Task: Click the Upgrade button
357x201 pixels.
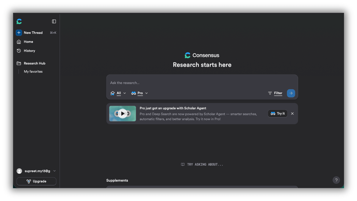Action: (36, 181)
